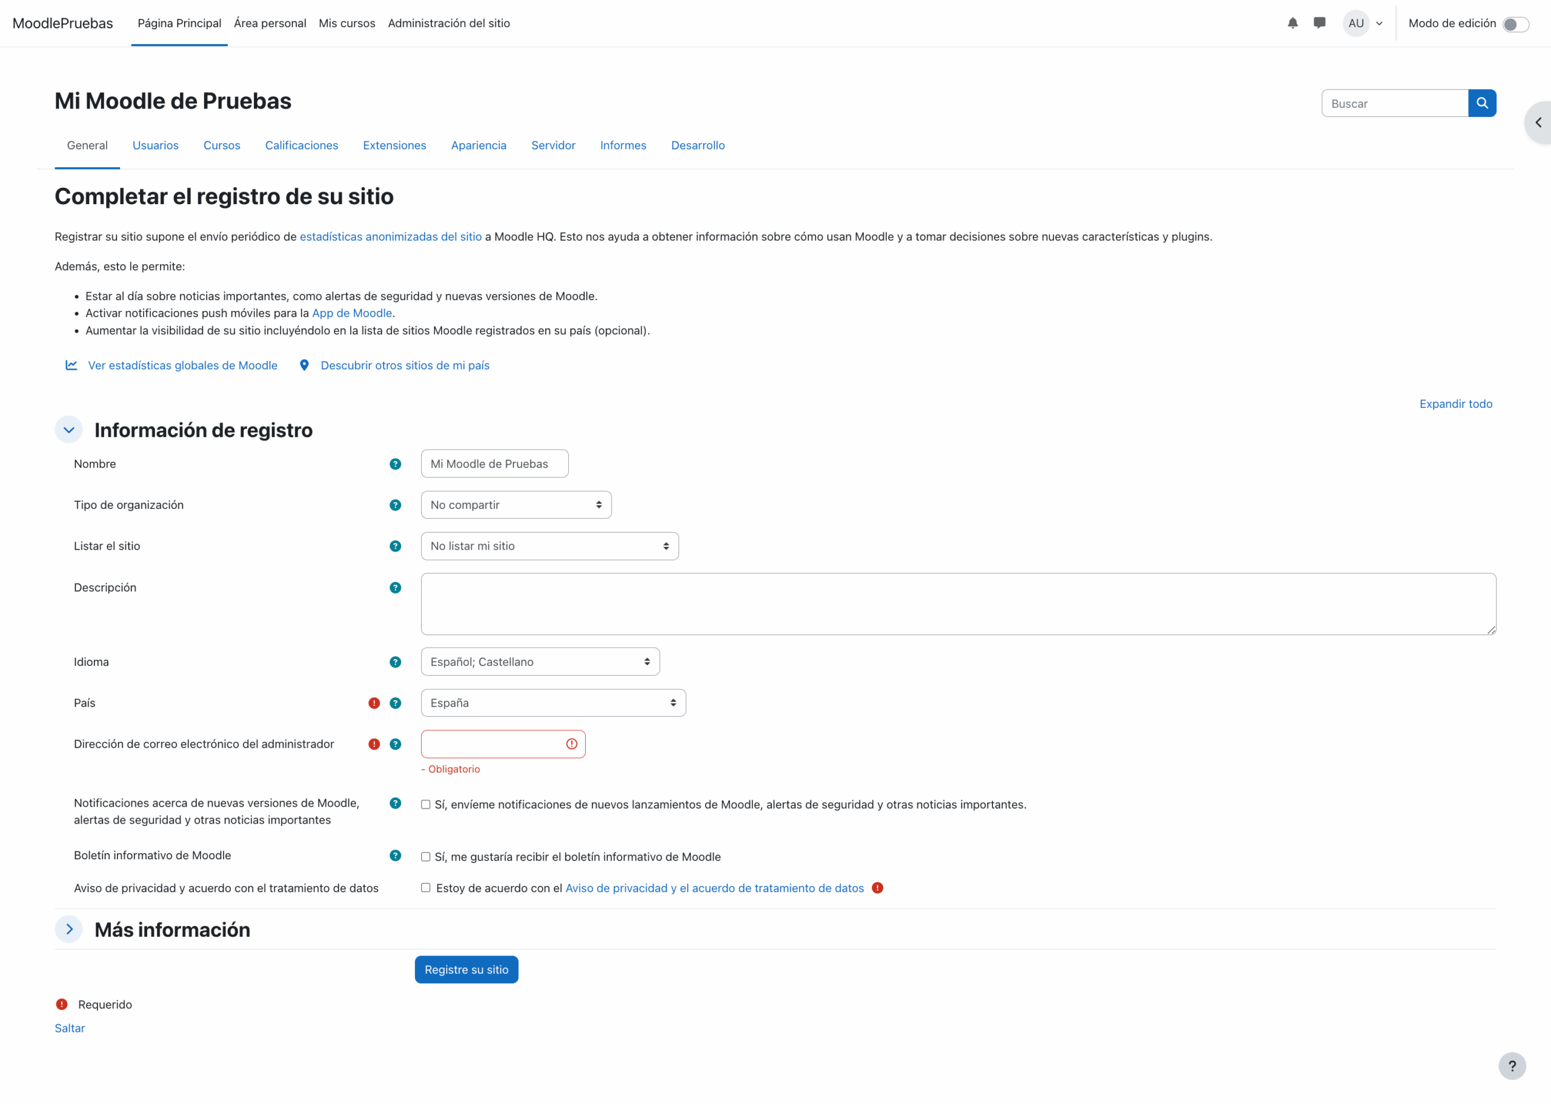Click required icon next to País

(x=374, y=703)
